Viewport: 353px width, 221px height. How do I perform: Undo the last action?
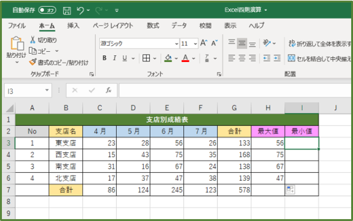[80, 10]
